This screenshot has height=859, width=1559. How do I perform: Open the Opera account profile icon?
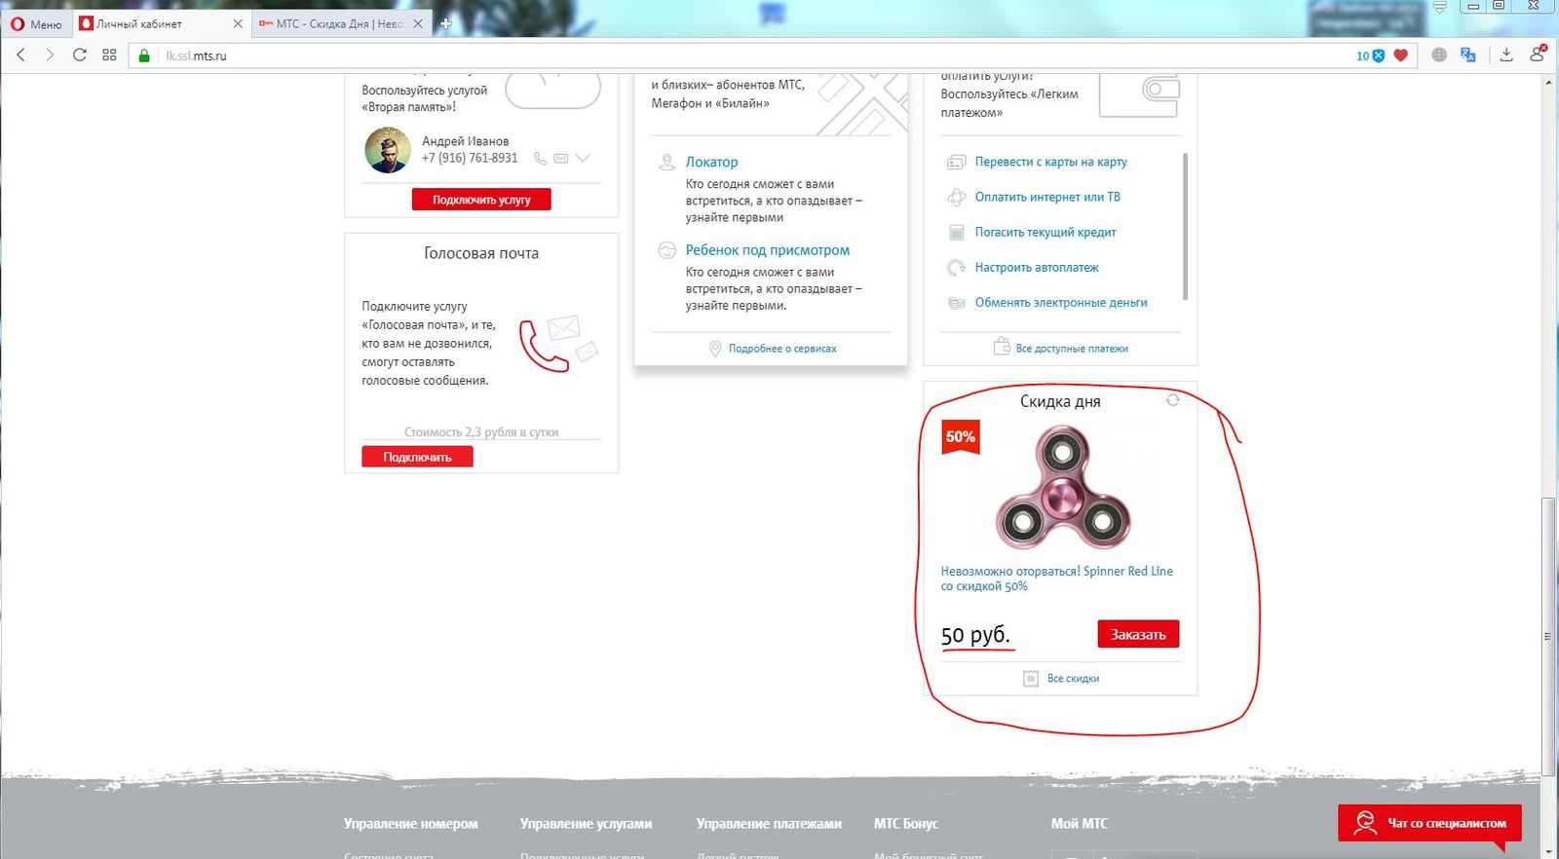[x=1538, y=55]
